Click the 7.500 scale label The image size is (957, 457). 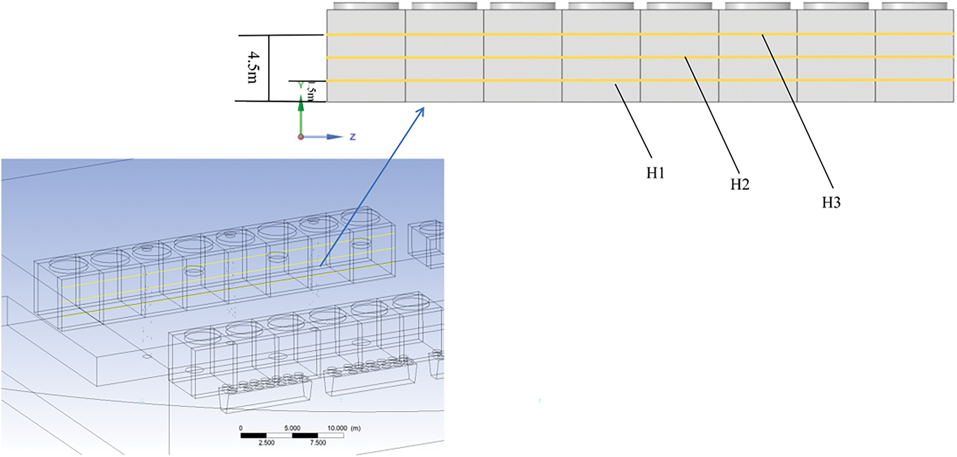point(317,443)
